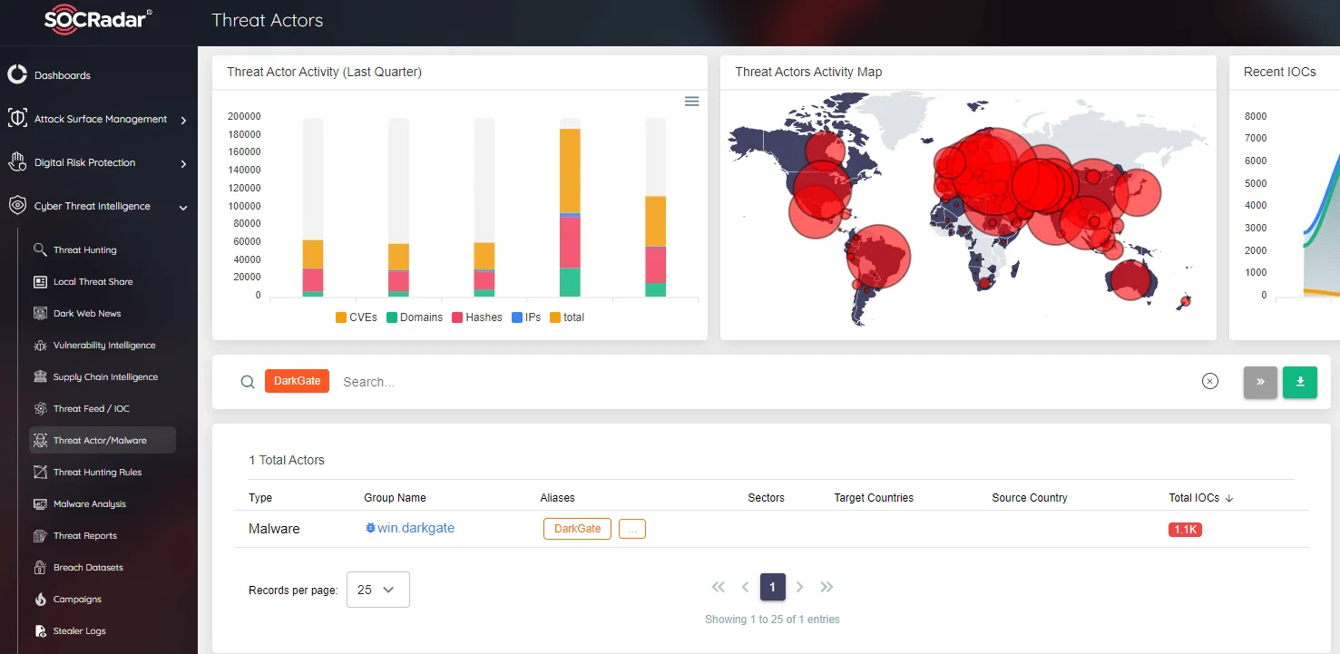Click the Threat Reports icon
This screenshot has height=654, width=1340.
[40, 535]
